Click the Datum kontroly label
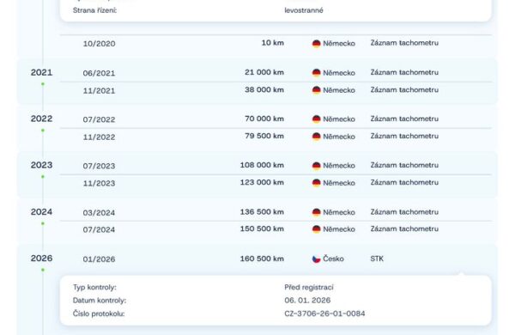The width and height of the screenshot is (515, 335). coord(100,301)
